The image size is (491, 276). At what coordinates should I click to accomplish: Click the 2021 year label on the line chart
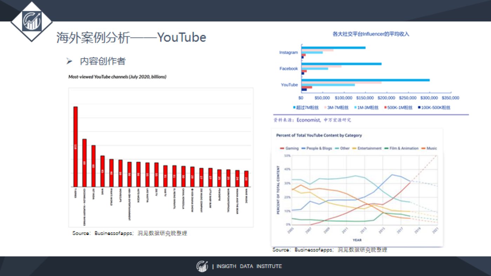436,230
